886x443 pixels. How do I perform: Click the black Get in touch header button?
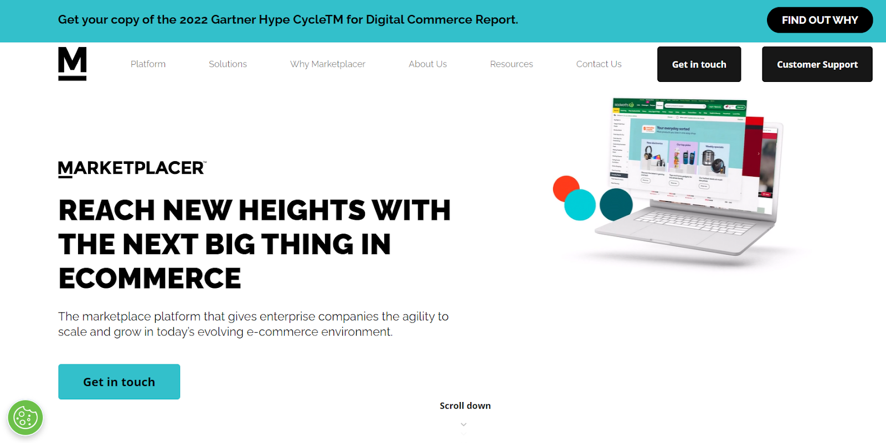click(699, 64)
